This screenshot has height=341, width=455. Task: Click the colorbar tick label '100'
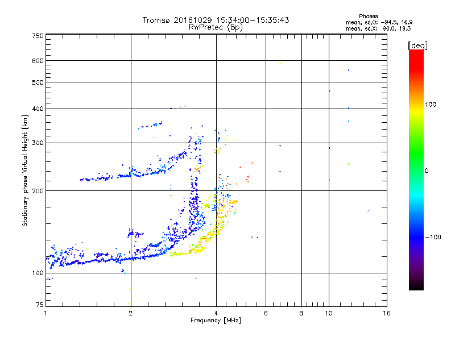[431, 105]
